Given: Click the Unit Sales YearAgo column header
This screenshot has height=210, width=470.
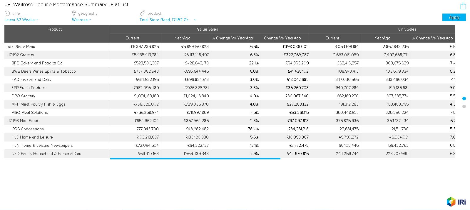Looking at the screenshot, I should pos(385,38).
